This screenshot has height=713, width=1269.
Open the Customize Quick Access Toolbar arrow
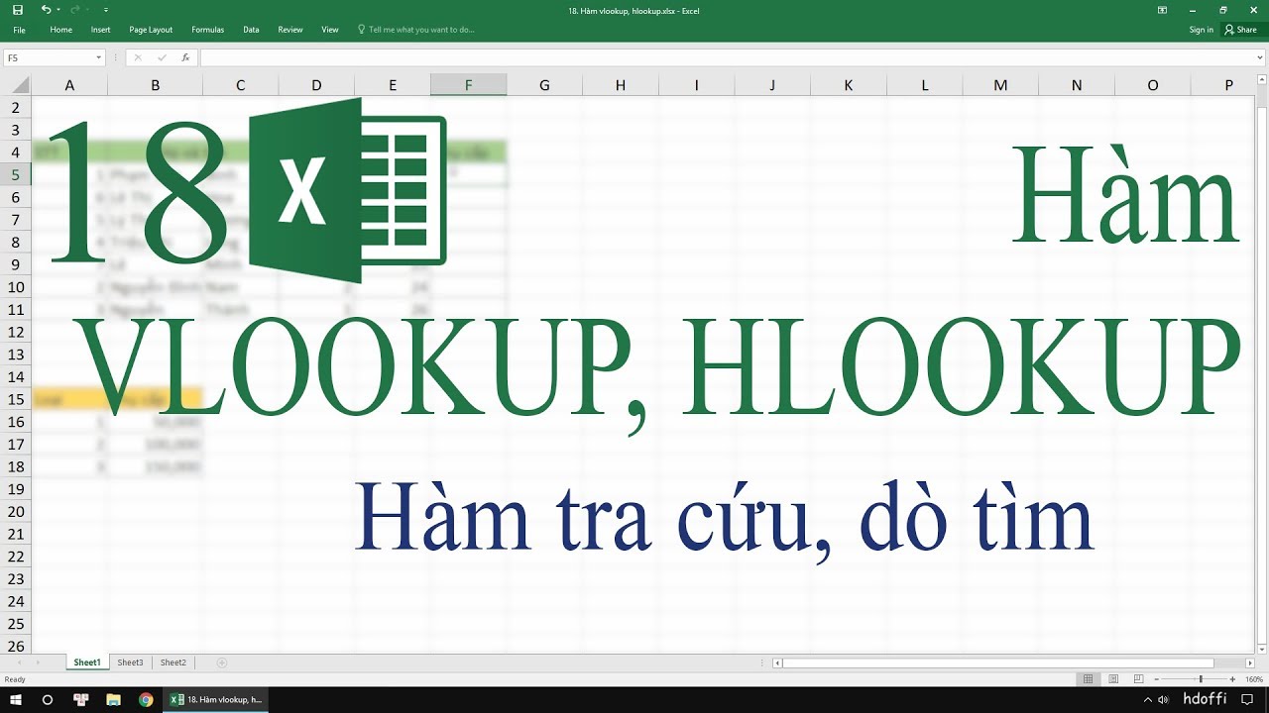pyautogui.click(x=106, y=11)
